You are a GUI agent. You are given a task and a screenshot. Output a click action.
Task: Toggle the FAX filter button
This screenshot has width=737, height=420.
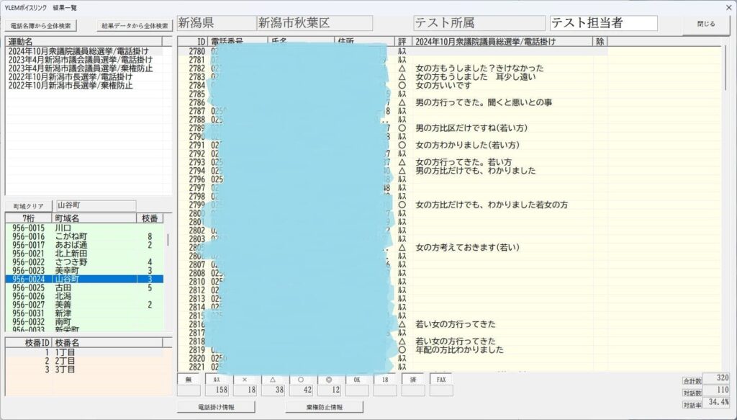pyautogui.click(x=441, y=379)
